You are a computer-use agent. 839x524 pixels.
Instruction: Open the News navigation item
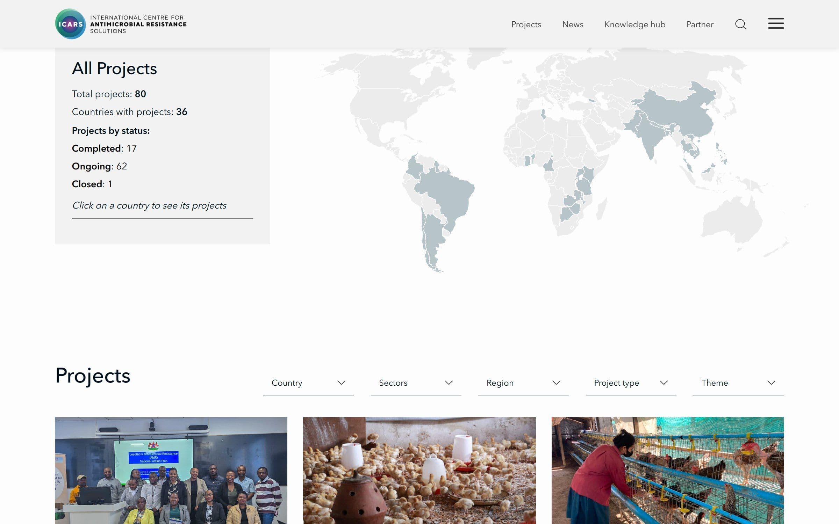(573, 24)
